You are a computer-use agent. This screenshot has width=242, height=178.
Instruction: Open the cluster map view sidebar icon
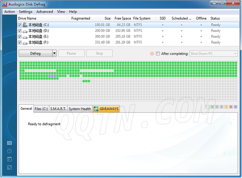[x=9, y=143]
